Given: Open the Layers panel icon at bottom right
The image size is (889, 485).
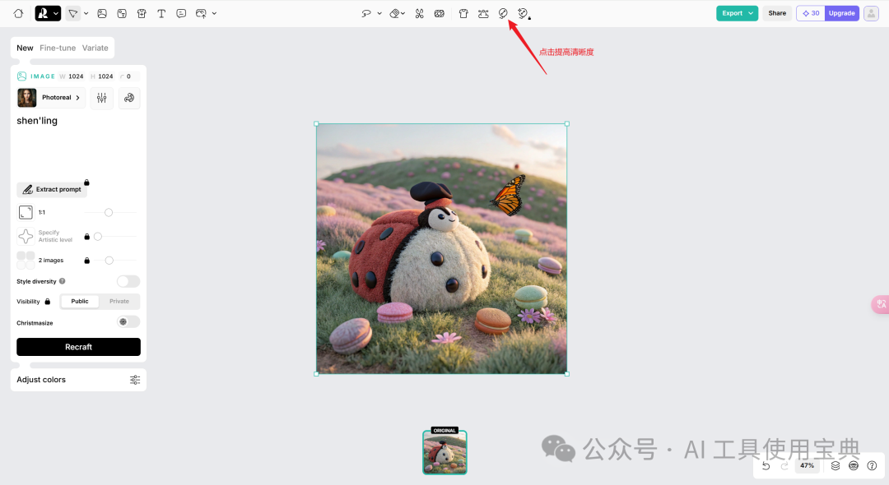Looking at the screenshot, I should tap(835, 465).
